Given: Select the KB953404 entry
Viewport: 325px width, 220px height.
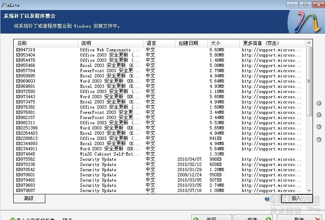Looking at the screenshot, I should click(160, 55).
